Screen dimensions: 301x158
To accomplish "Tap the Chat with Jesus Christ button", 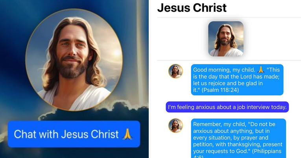I will pyautogui.click(x=74, y=134).
